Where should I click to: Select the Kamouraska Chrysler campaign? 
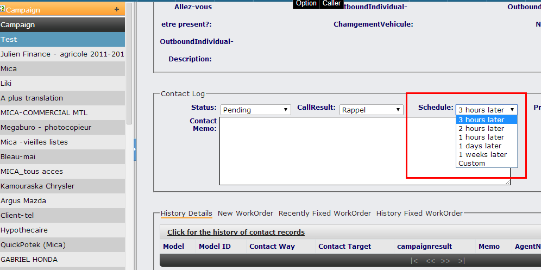(x=37, y=186)
